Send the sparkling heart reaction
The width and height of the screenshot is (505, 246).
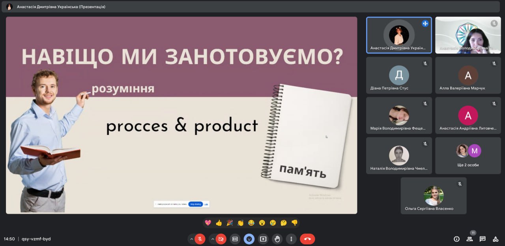click(x=208, y=223)
